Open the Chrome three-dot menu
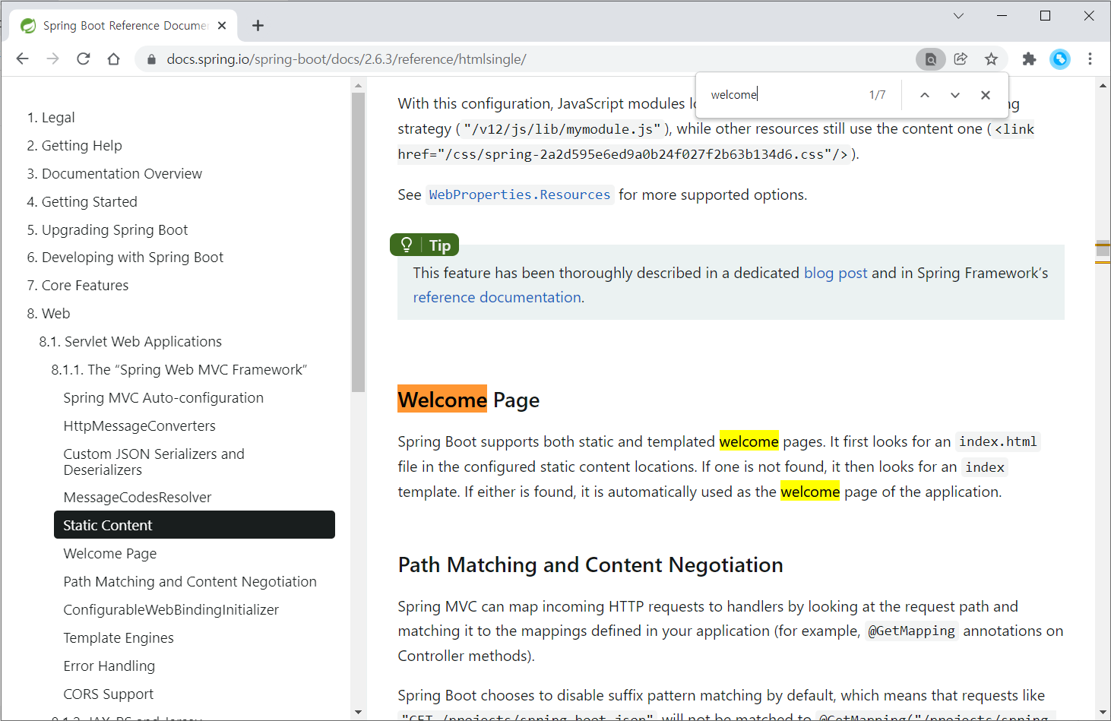The width and height of the screenshot is (1111, 721). point(1090,59)
